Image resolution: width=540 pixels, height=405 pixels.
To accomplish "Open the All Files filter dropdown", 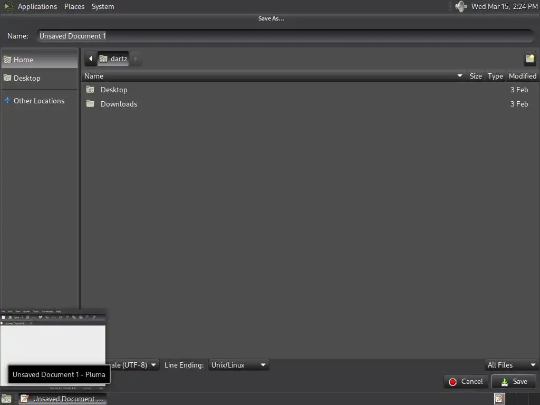I will click(x=512, y=365).
